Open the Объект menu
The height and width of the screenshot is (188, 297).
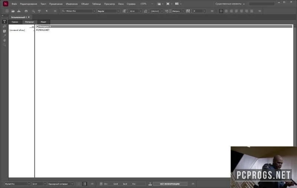(85, 4)
